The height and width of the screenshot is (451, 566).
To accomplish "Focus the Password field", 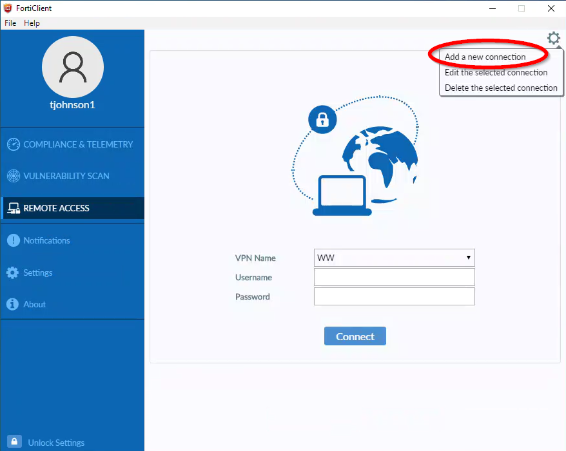I will point(394,296).
